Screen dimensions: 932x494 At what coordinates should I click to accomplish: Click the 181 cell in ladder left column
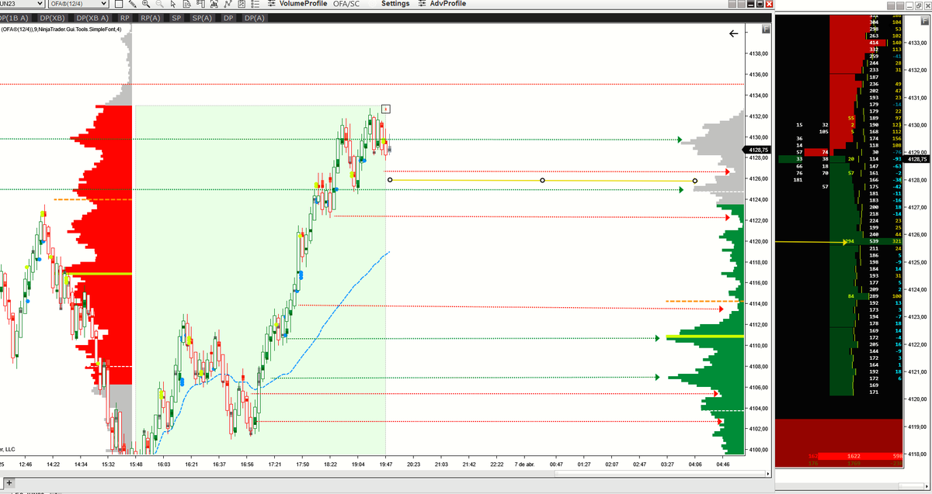tap(797, 180)
